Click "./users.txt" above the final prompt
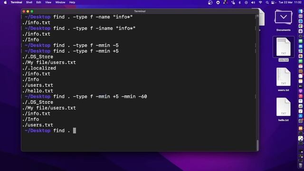This screenshot has height=171, width=304. [38, 125]
